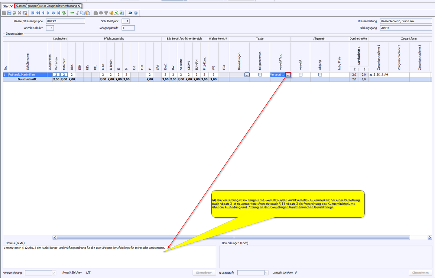Viewport: 435px width, 278px height.
Task: Click the green Undo arrow icon
Action: [14, 13]
